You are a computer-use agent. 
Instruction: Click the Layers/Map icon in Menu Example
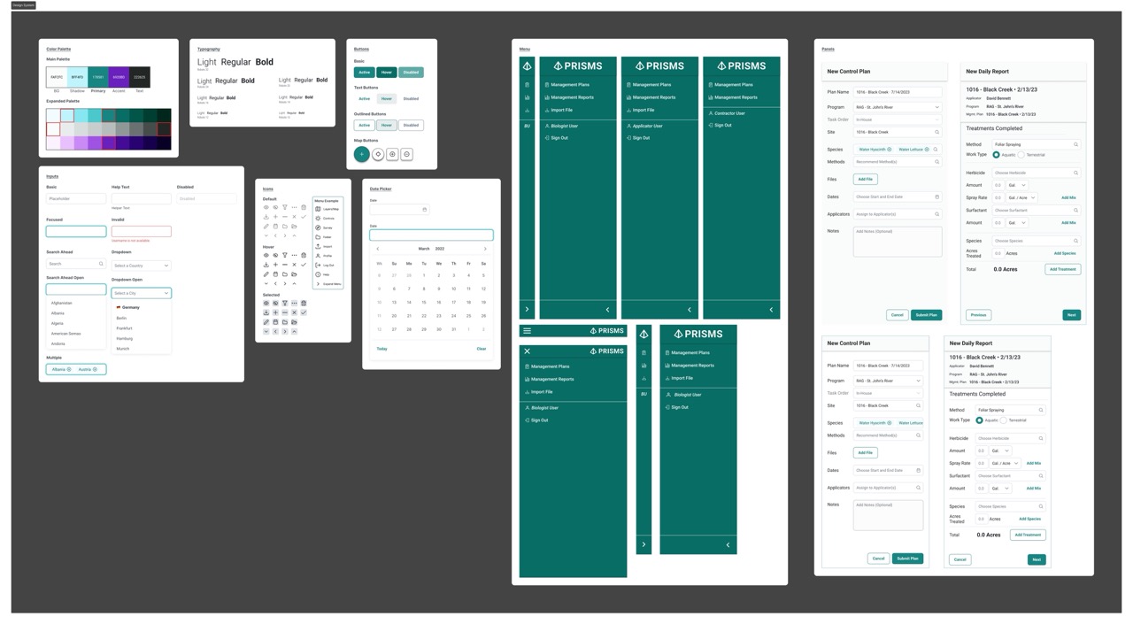click(x=318, y=209)
